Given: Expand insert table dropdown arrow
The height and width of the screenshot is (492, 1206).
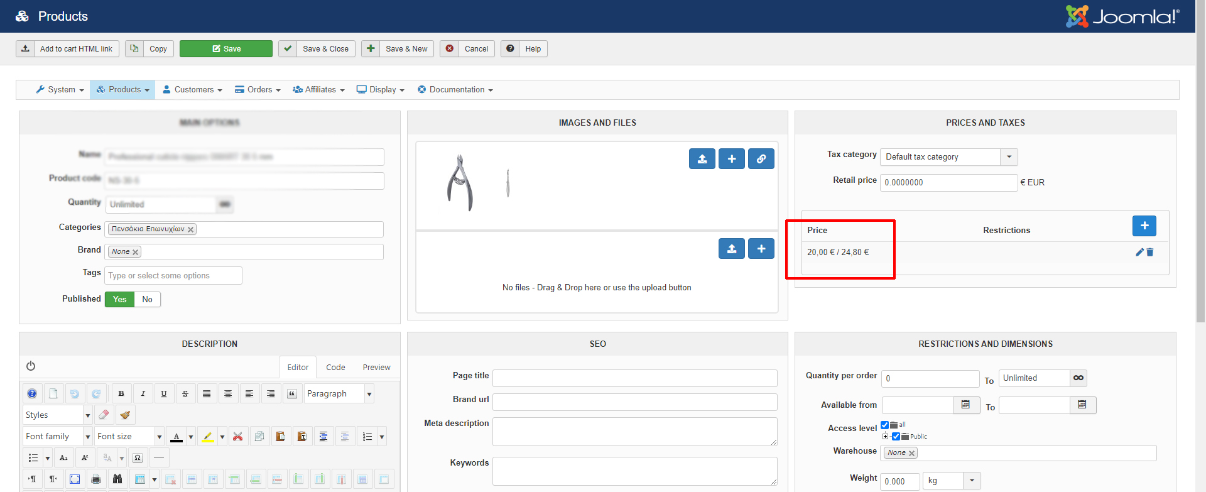Looking at the screenshot, I should 155,479.
